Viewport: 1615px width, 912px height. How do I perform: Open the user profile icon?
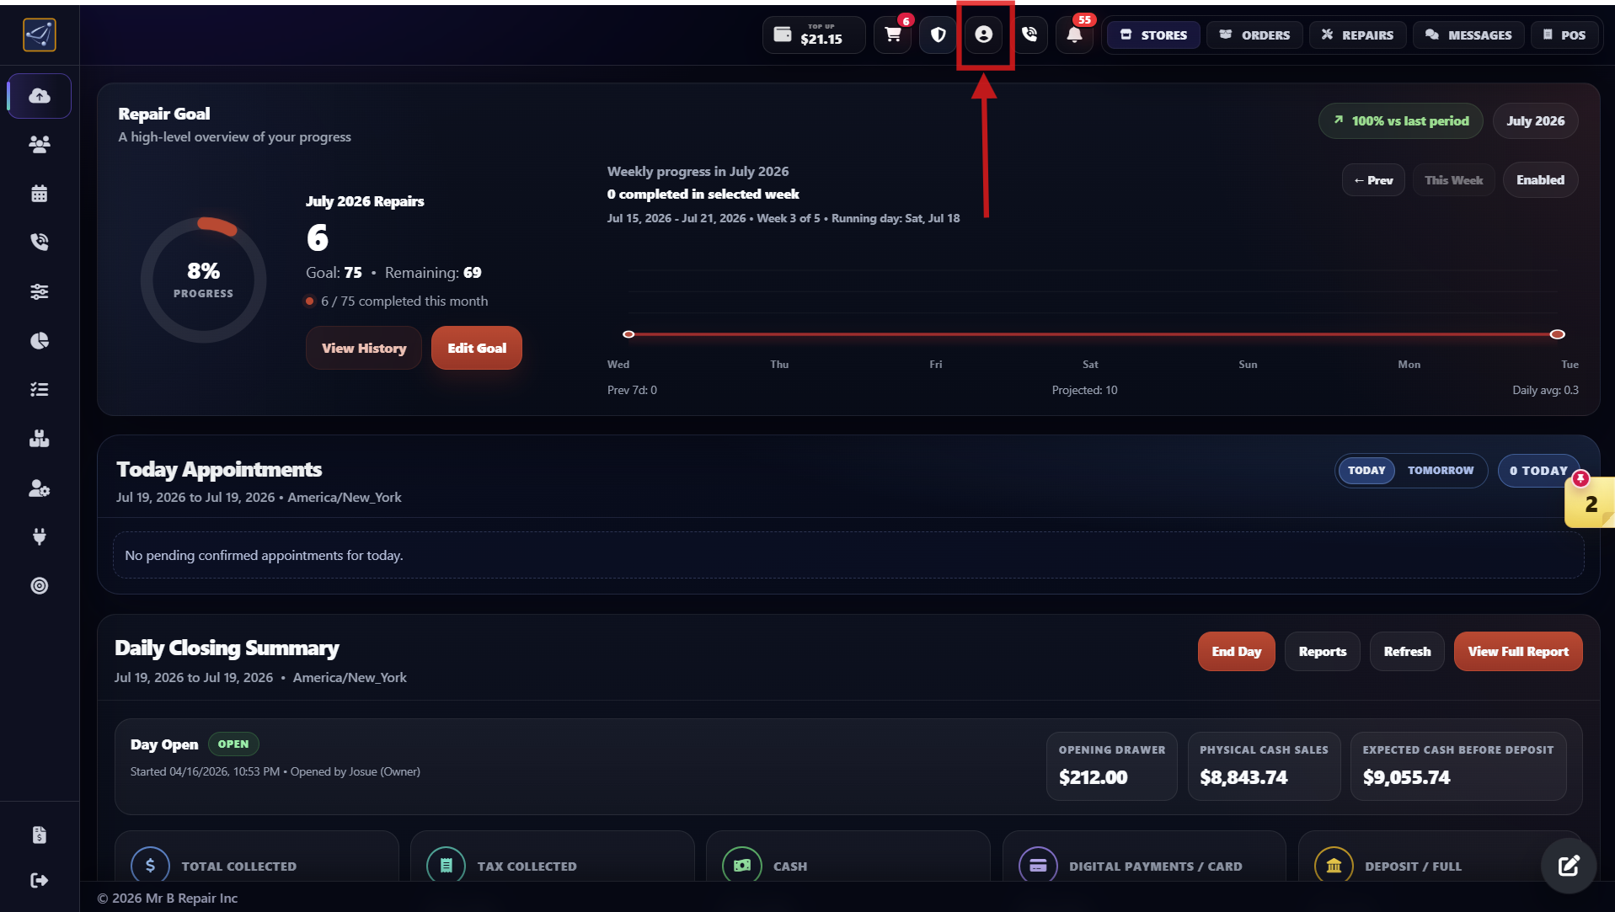coord(984,35)
